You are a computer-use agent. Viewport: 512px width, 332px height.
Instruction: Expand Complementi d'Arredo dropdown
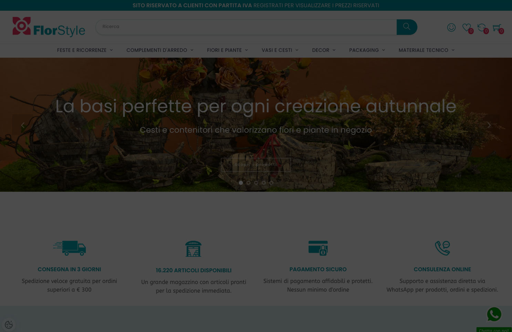(x=160, y=50)
